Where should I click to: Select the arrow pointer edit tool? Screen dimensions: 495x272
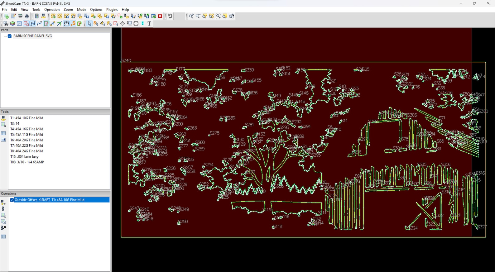pos(89,24)
